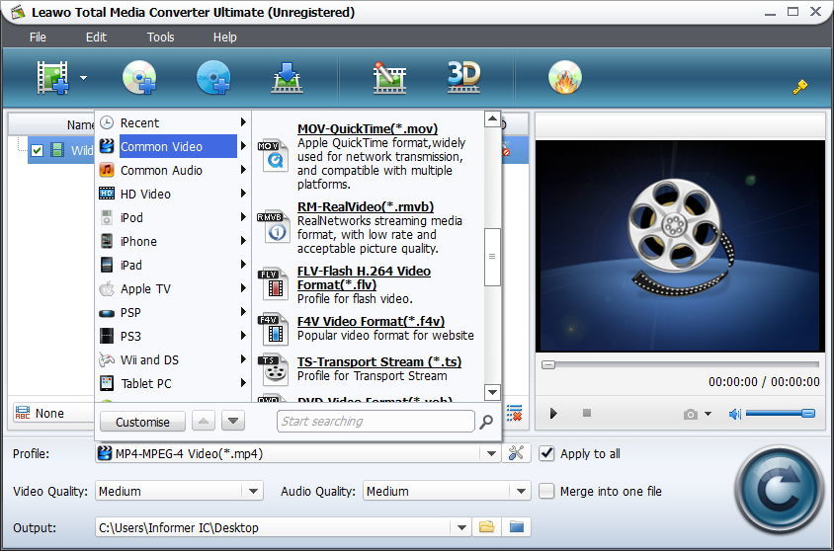Click the Start searching input field
This screenshot has width=834, height=551.
375,422
